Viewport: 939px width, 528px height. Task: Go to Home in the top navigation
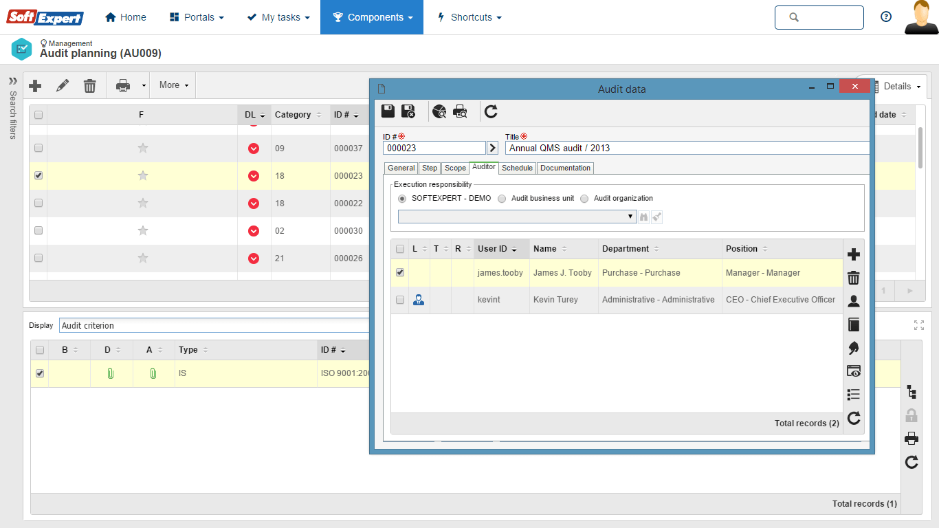126,17
